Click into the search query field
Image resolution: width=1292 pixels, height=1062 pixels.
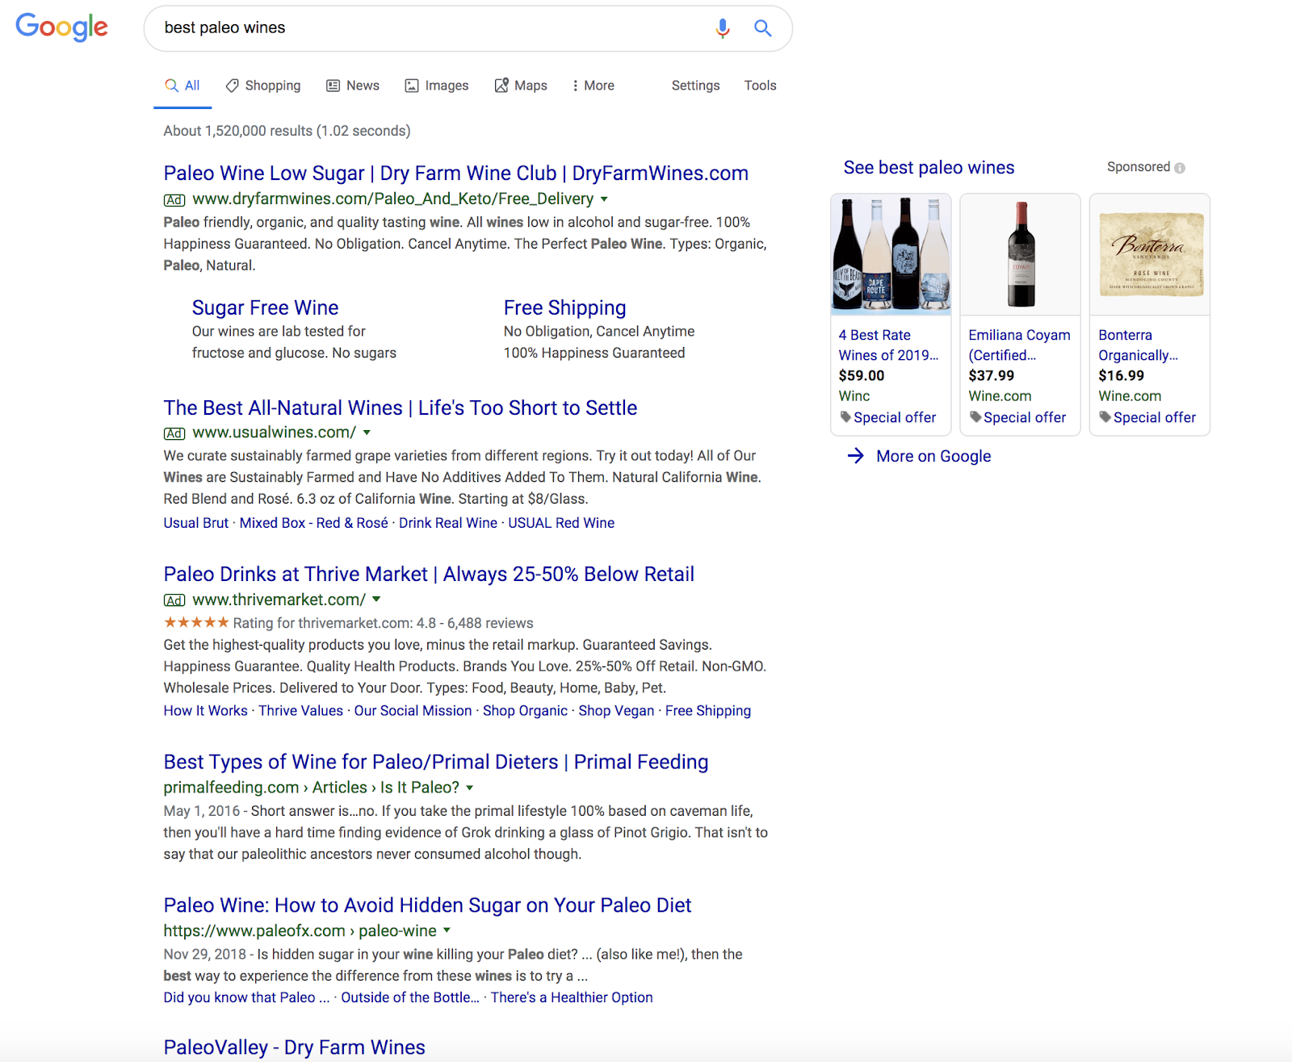428,28
